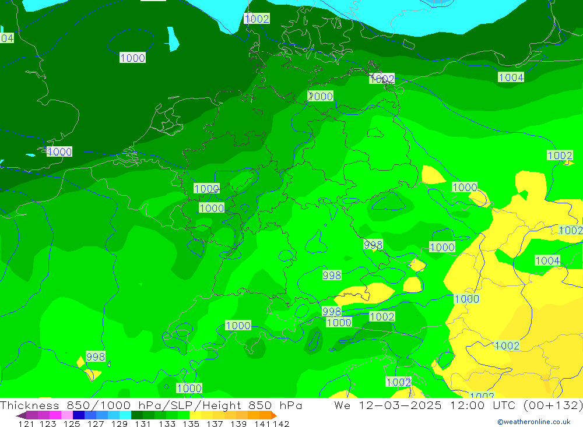Viewport: 583px width, 427px height.
Task: Click the orange right arrow of the color scale
Action: pos(274,415)
